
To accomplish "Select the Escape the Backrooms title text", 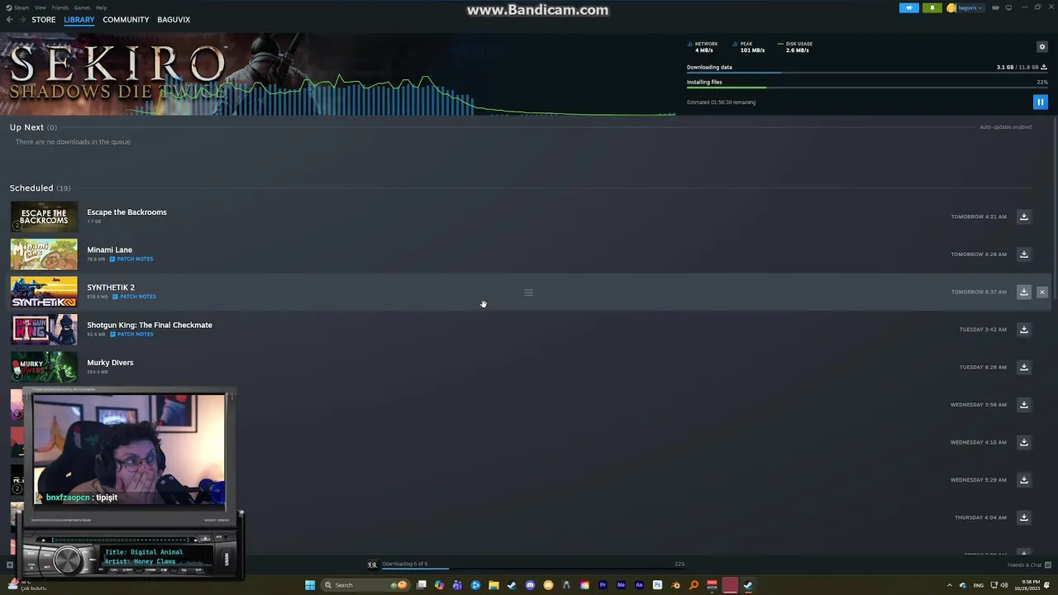I will pyautogui.click(x=126, y=212).
